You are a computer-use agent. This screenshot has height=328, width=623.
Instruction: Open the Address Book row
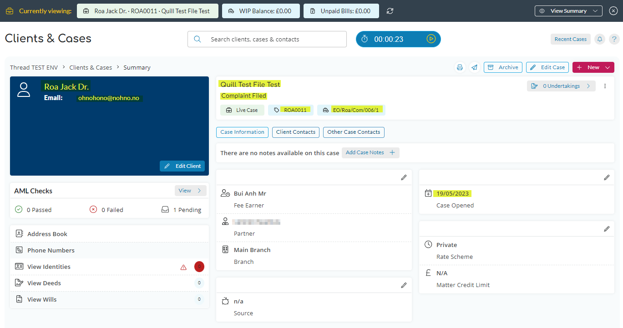(47, 234)
